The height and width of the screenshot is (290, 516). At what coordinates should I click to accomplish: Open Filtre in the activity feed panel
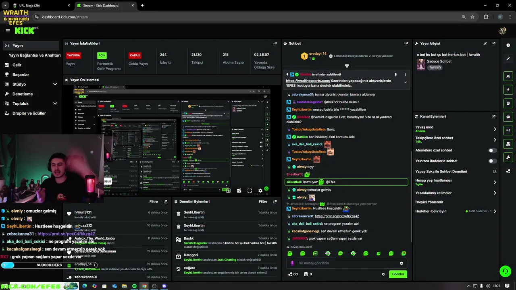(x=154, y=201)
